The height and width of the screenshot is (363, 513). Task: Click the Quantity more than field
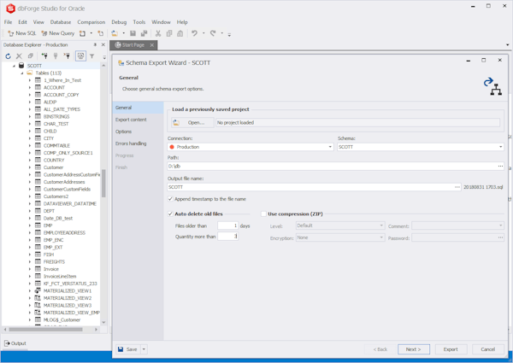pos(227,237)
